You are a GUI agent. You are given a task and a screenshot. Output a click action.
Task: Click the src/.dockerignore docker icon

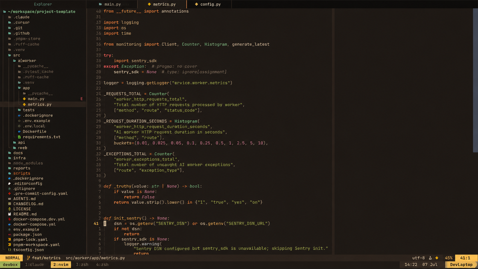(x=19, y=115)
